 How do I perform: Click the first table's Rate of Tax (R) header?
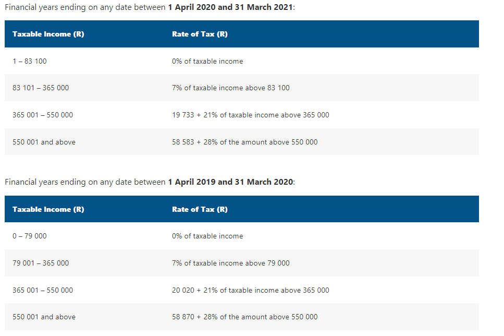200,34
